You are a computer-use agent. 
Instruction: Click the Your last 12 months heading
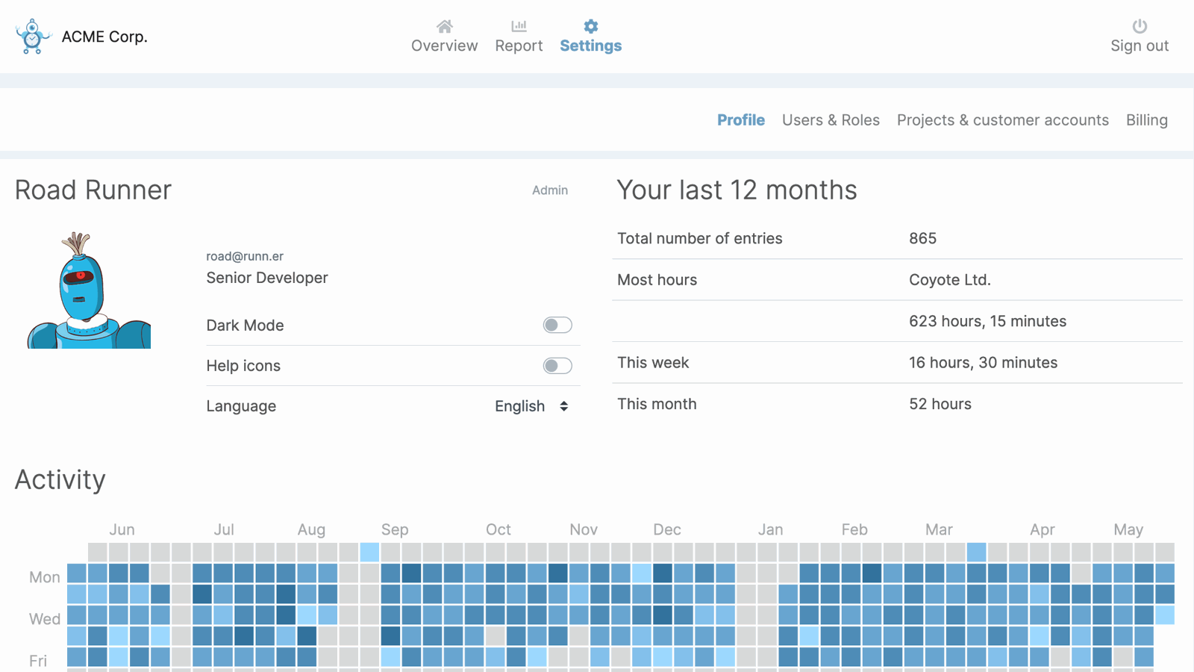tap(737, 190)
